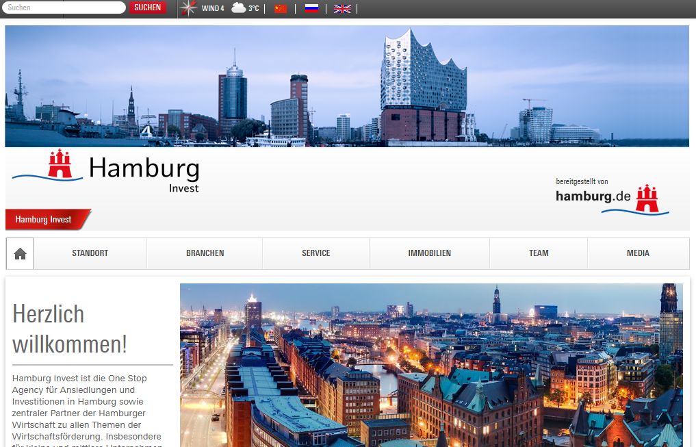Click the Suchen search field
The image size is (696, 447).
64,8
